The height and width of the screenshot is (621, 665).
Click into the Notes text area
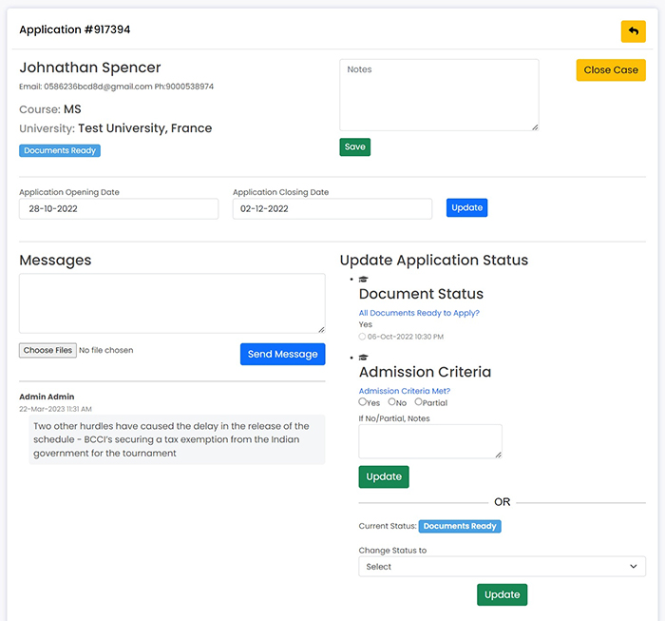pos(439,95)
